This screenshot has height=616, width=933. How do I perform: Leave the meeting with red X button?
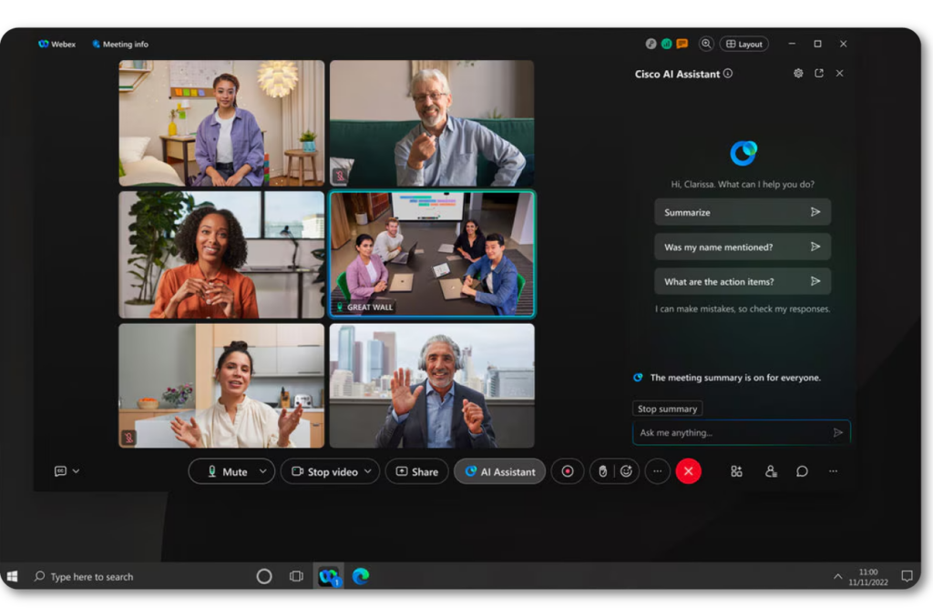(689, 471)
